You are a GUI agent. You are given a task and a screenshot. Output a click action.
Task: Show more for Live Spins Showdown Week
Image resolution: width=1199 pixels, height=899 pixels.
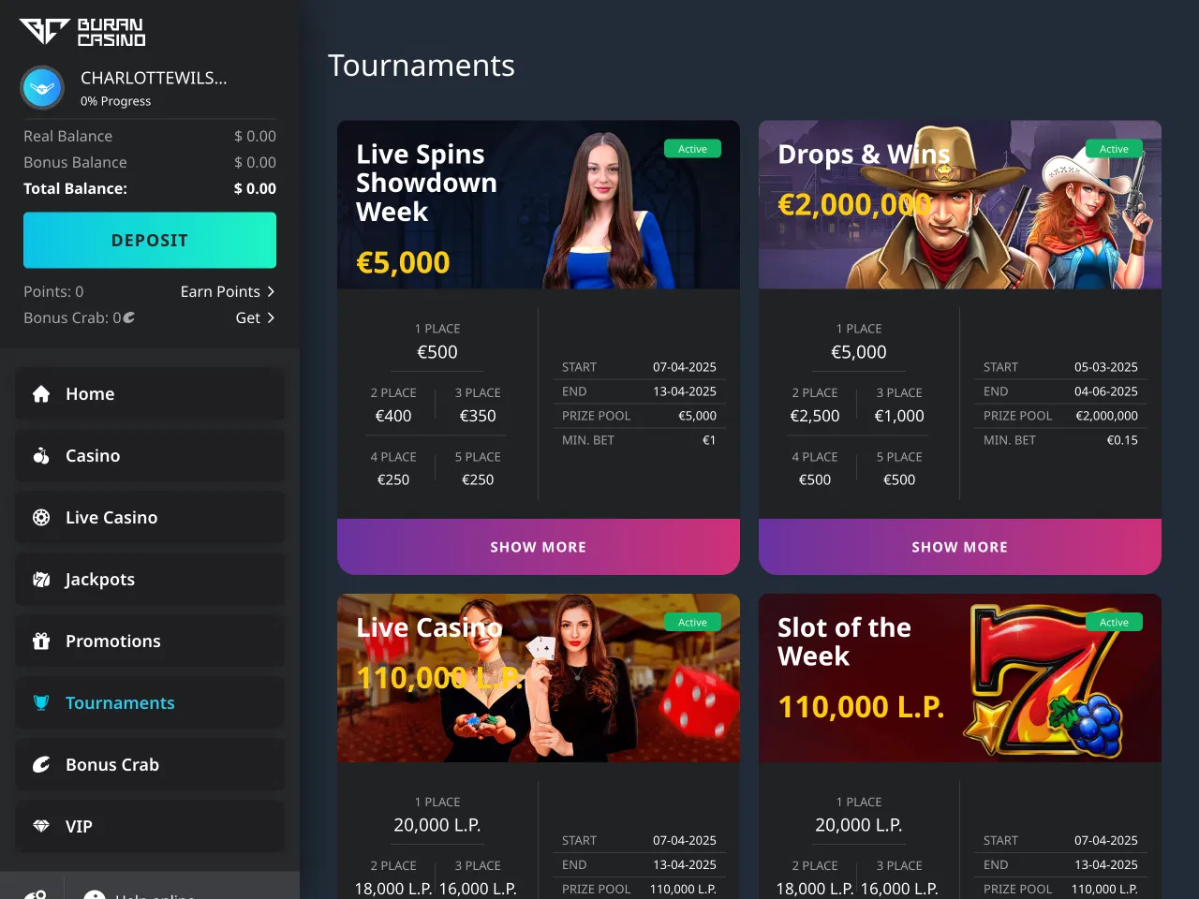pos(539,547)
